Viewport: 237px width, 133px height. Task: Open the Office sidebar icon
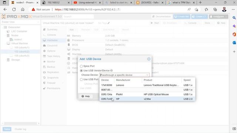[234, 34]
